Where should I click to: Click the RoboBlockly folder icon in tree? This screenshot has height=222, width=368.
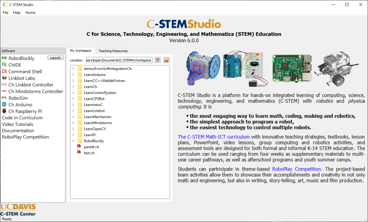tap(80, 141)
